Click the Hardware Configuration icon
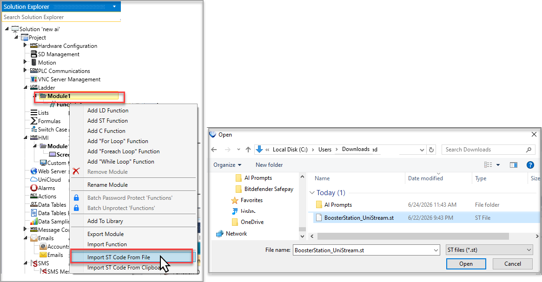 (33, 46)
